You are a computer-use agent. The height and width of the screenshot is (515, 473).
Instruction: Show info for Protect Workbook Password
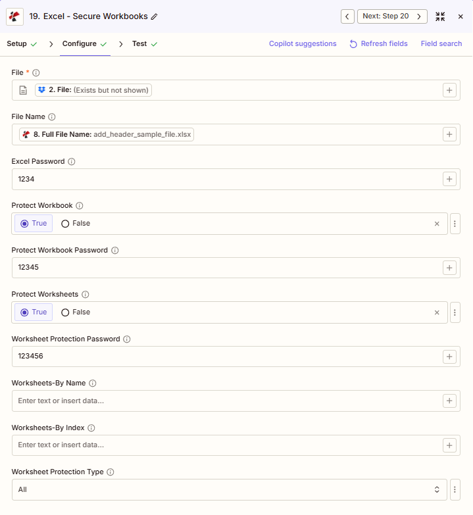114,251
